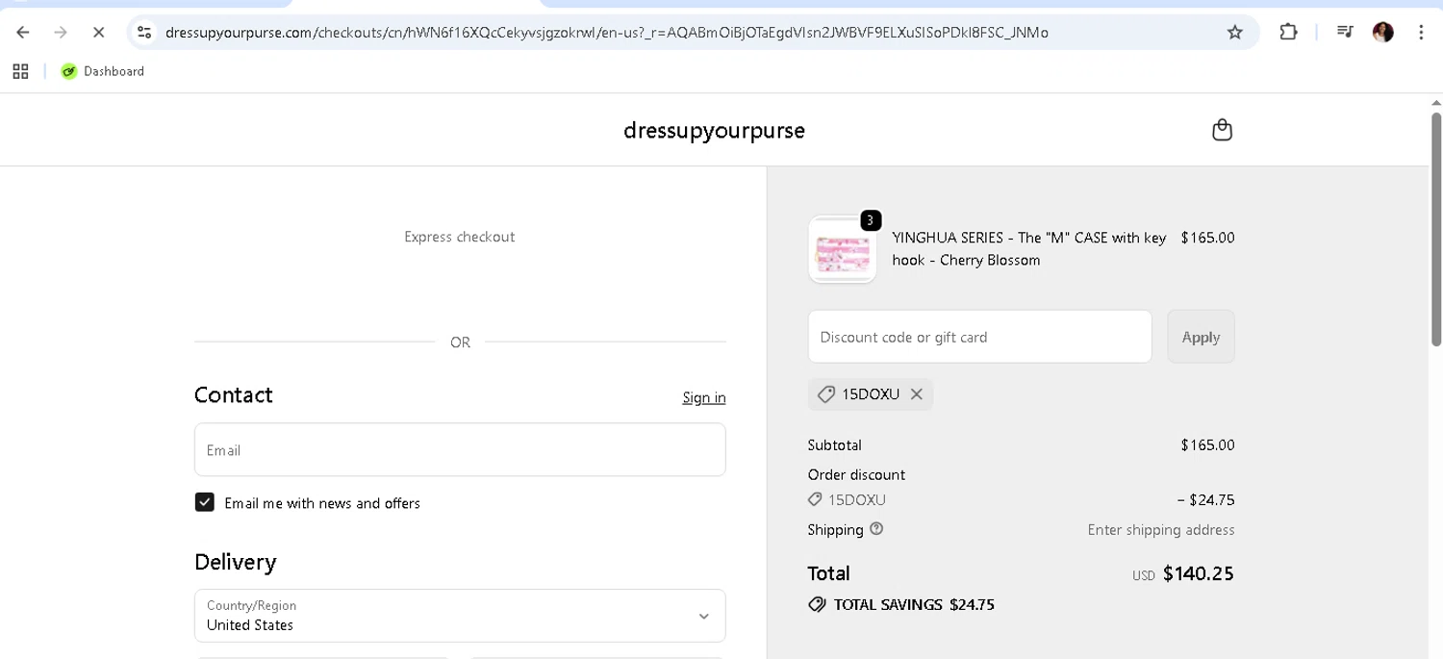Viewport: 1443px width, 659px height.
Task: Click the Subtotal $165.00 value
Action: (x=1207, y=444)
